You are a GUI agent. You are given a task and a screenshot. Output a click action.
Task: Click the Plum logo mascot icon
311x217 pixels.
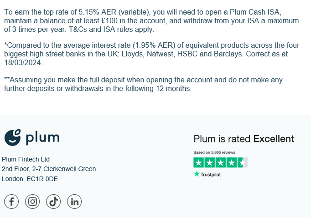(x=12, y=137)
